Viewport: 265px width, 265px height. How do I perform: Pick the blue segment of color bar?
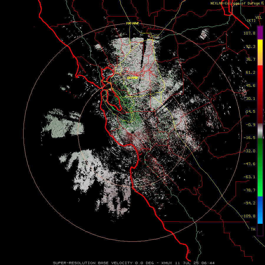260,210
